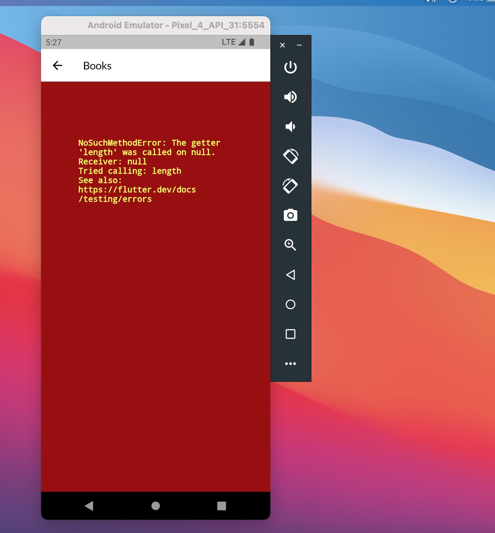
Task: Click the toolbar Back triangle button
Action: 291,275
